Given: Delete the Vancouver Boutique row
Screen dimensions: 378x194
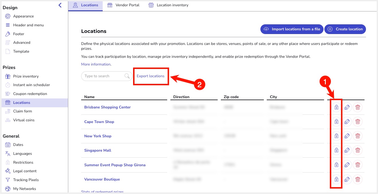Looking at the screenshot, I should tap(358, 179).
